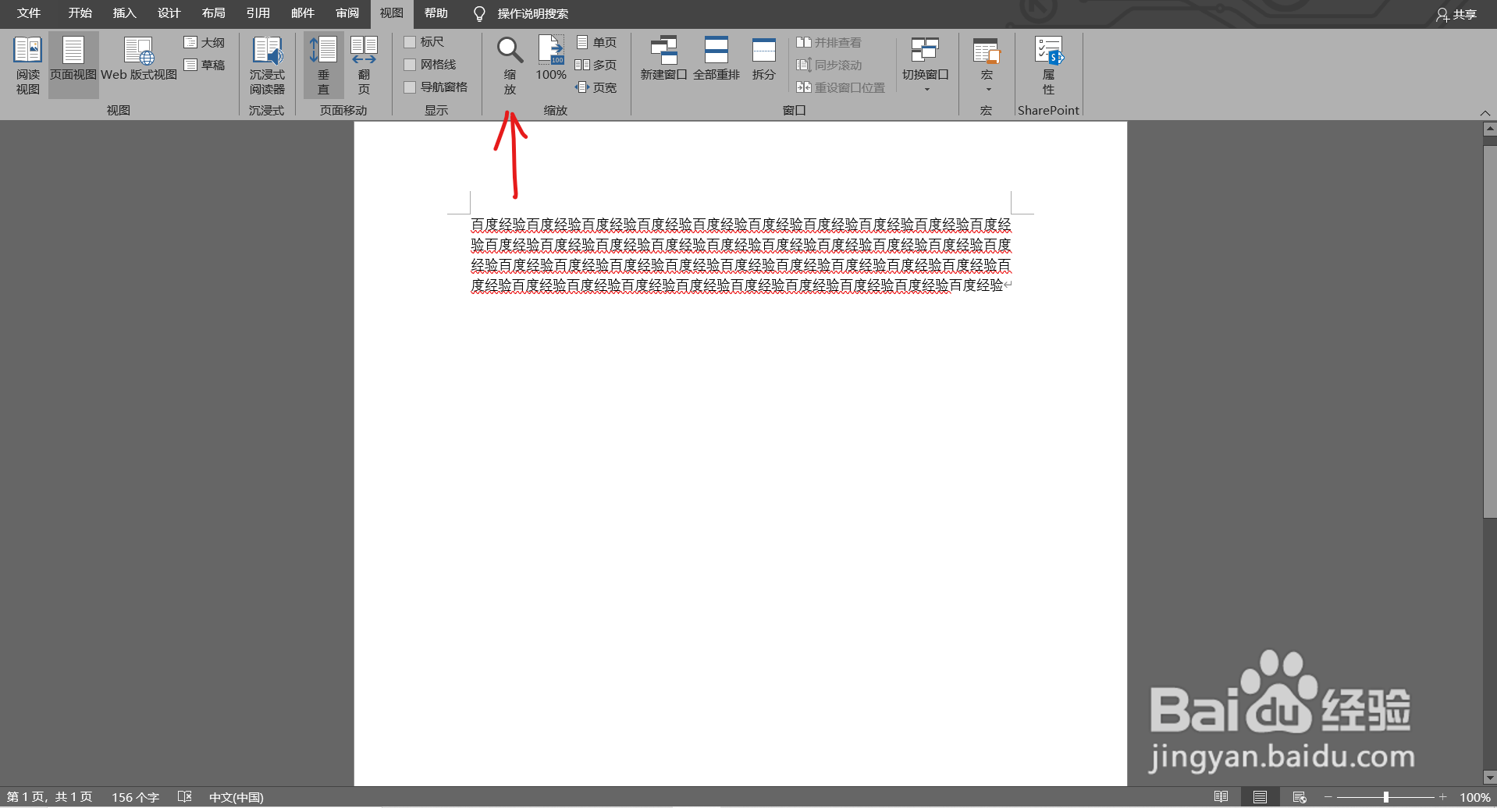
Task: Click Reset Window Position (重设窗口位置)
Action: tap(841, 87)
